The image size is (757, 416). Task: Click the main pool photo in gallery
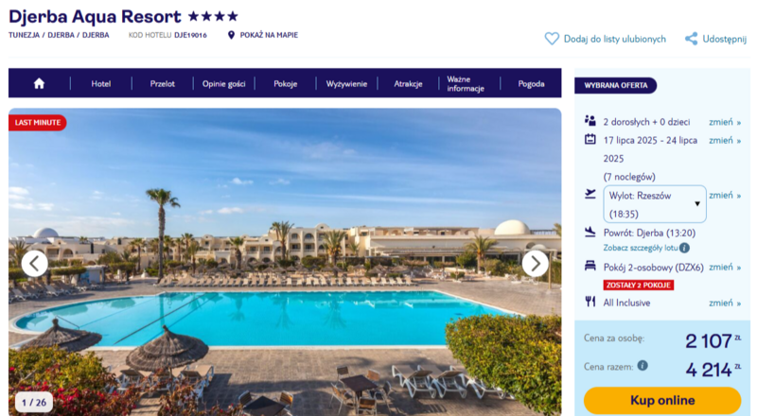[285, 262]
